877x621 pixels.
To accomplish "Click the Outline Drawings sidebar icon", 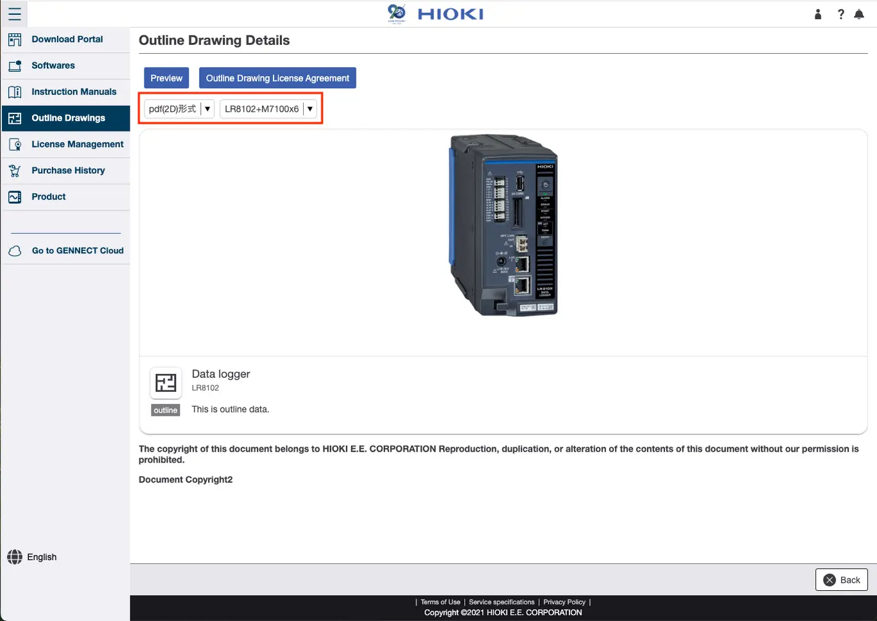I will pos(15,119).
